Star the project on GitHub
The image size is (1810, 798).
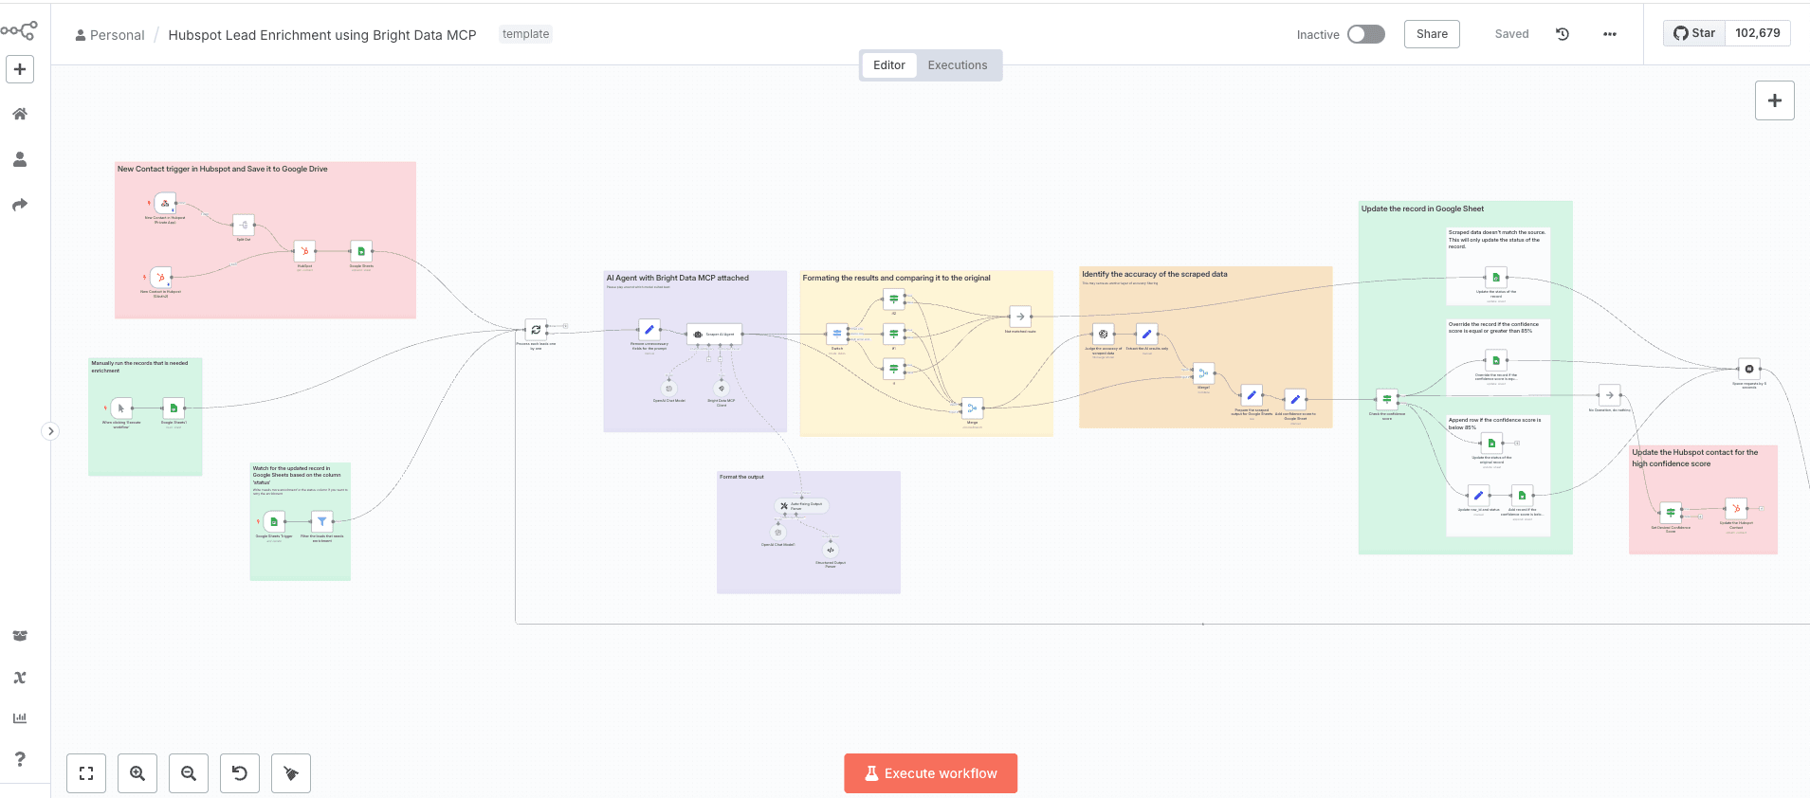pyautogui.click(x=1694, y=33)
